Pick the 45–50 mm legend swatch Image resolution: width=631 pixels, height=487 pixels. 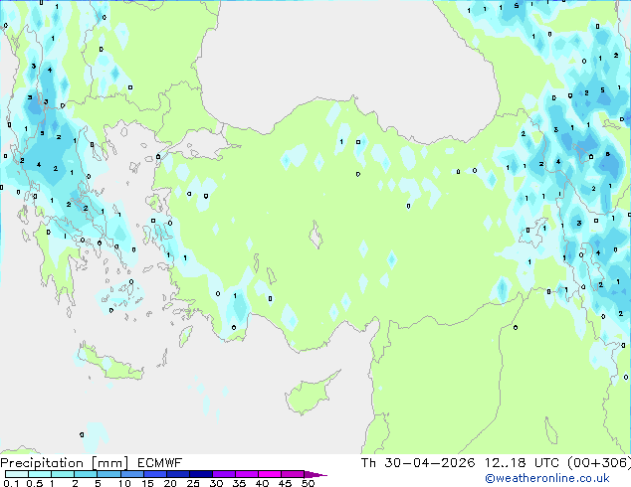[293, 474]
